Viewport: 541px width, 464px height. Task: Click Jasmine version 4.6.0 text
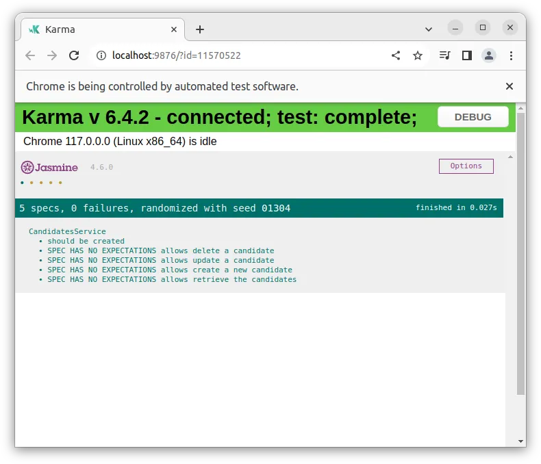tap(102, 167)
